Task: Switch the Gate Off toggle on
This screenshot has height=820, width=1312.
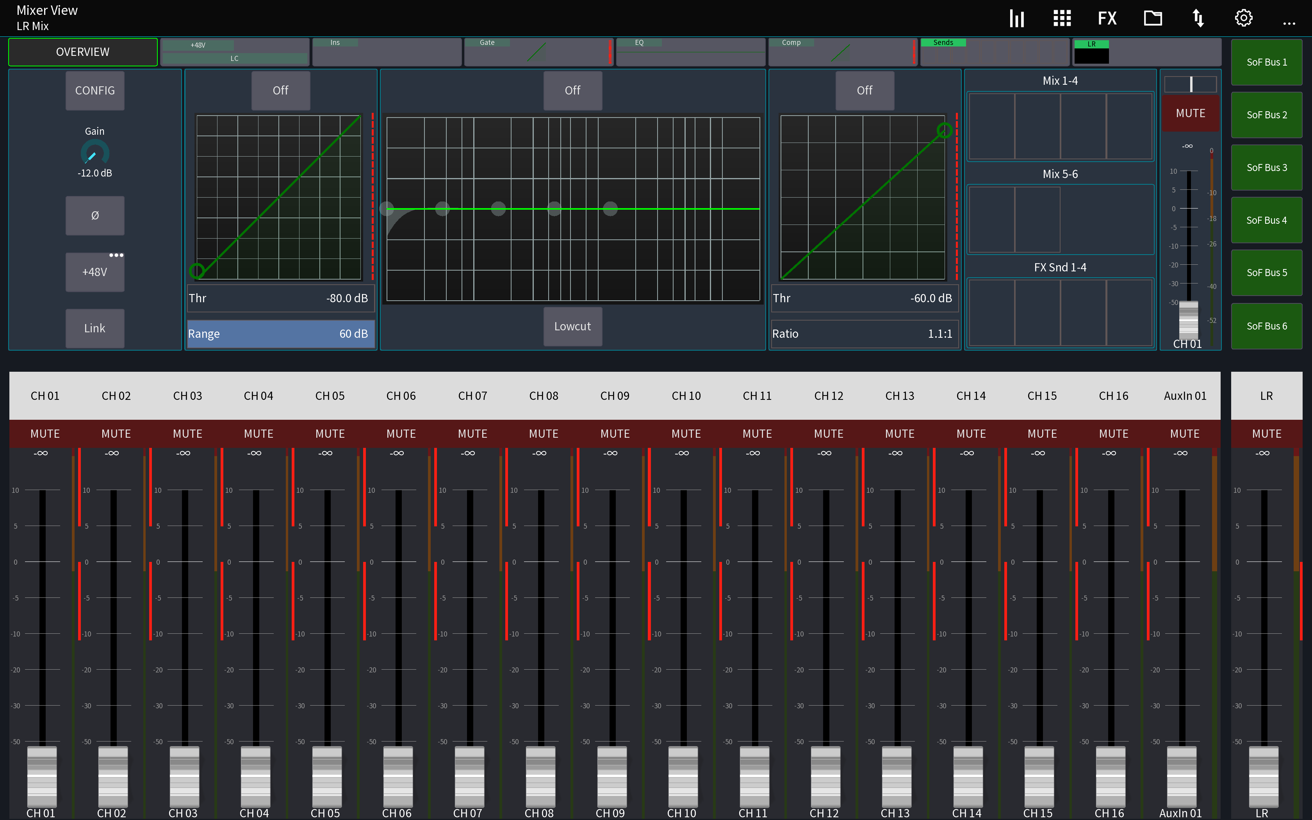Action: (280, 91)
